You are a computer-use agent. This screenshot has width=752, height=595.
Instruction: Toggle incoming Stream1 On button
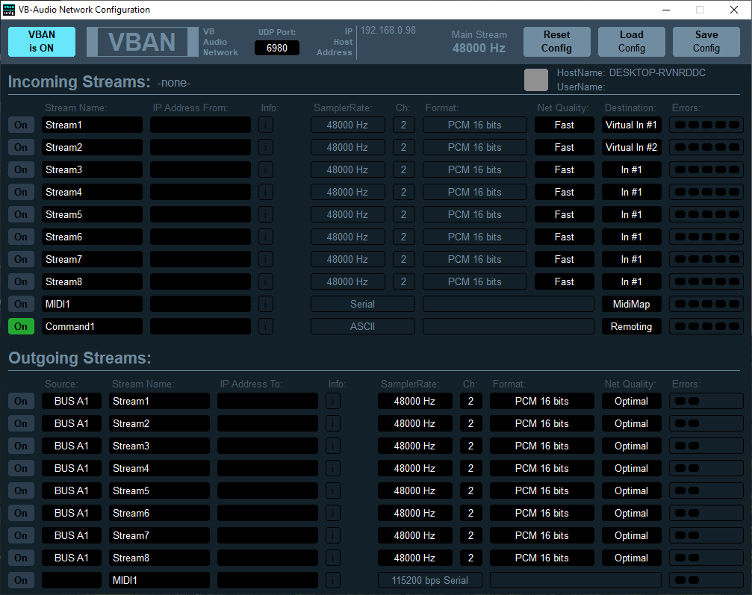pos(21,125)
